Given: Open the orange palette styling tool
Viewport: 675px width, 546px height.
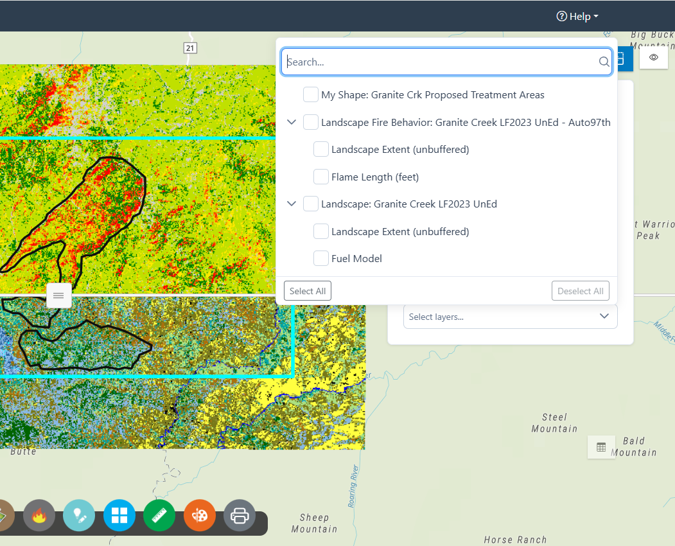Looking at the screenshot, I should coord(200,515).
